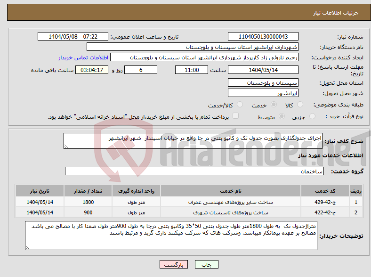Click the کد خدمت column header
The image size is (371, 277).
pyautogui.click(x=325, y=191)
